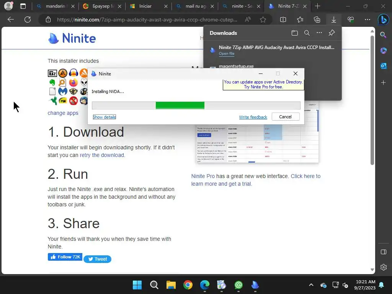Click the Edge sidebar search icon
Image resolution: width=392 pixels, height=294 pixels.
click(383, 35)
